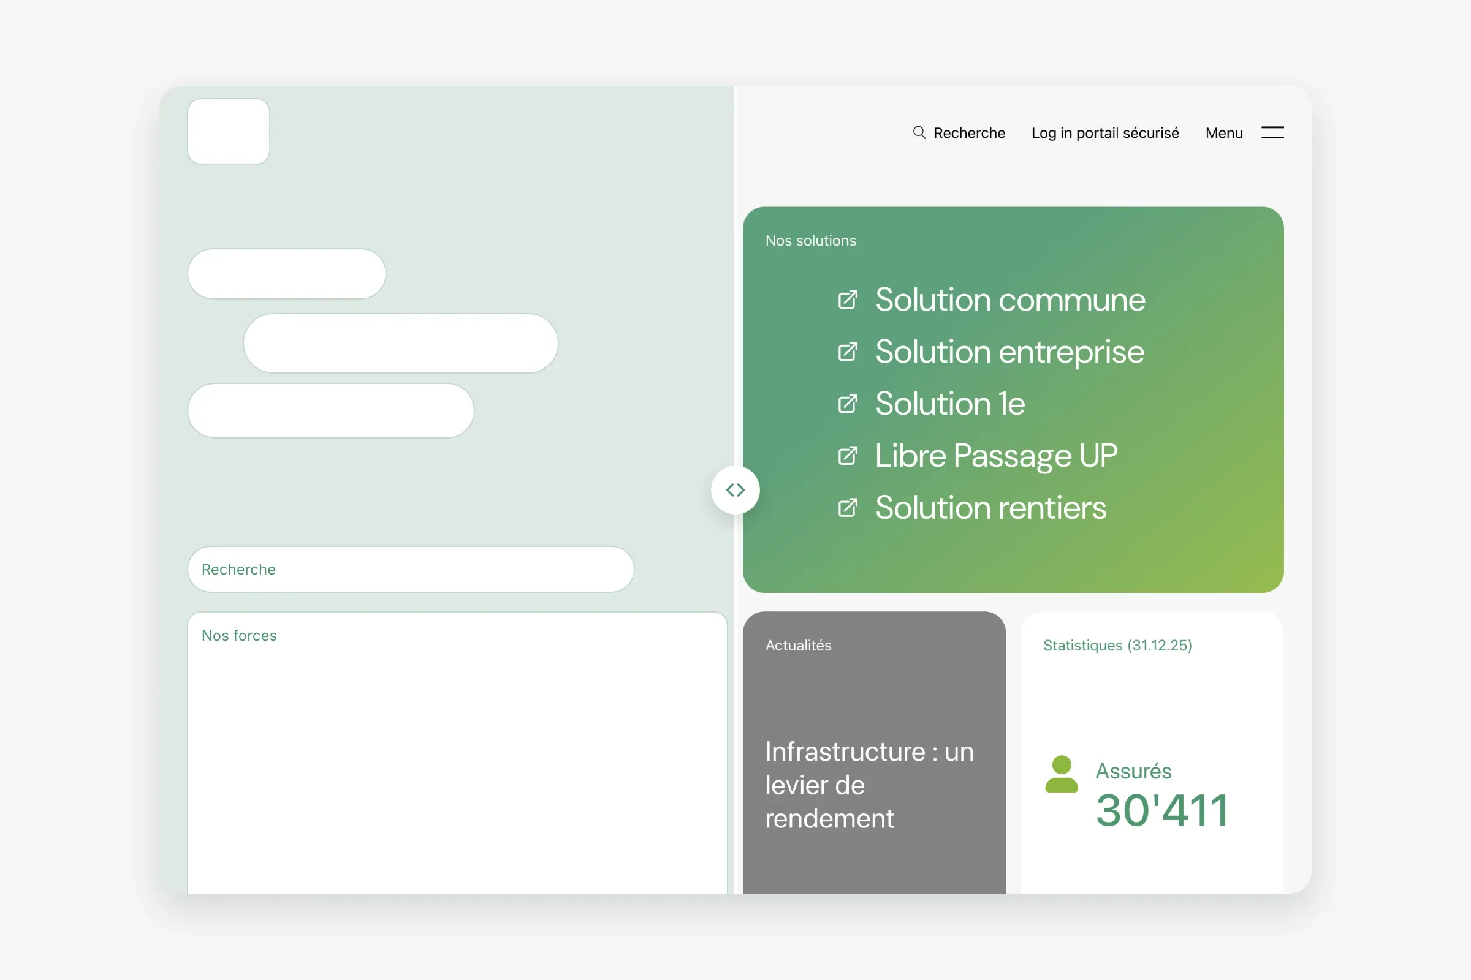1471x980 pixels.
Task: Click the green person icon next to Assurés
Action: point(1062,774)
